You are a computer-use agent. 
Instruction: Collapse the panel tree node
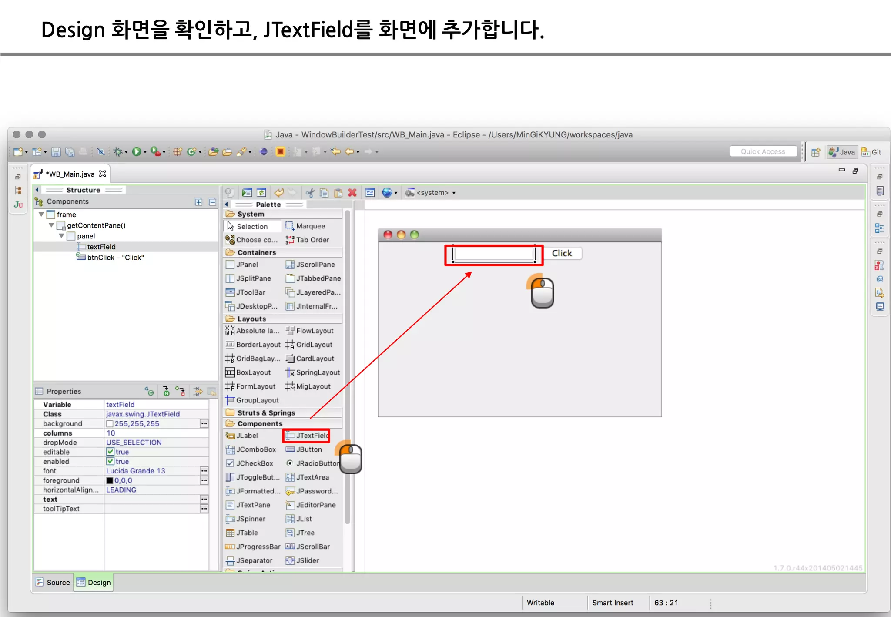pos(61,236)
